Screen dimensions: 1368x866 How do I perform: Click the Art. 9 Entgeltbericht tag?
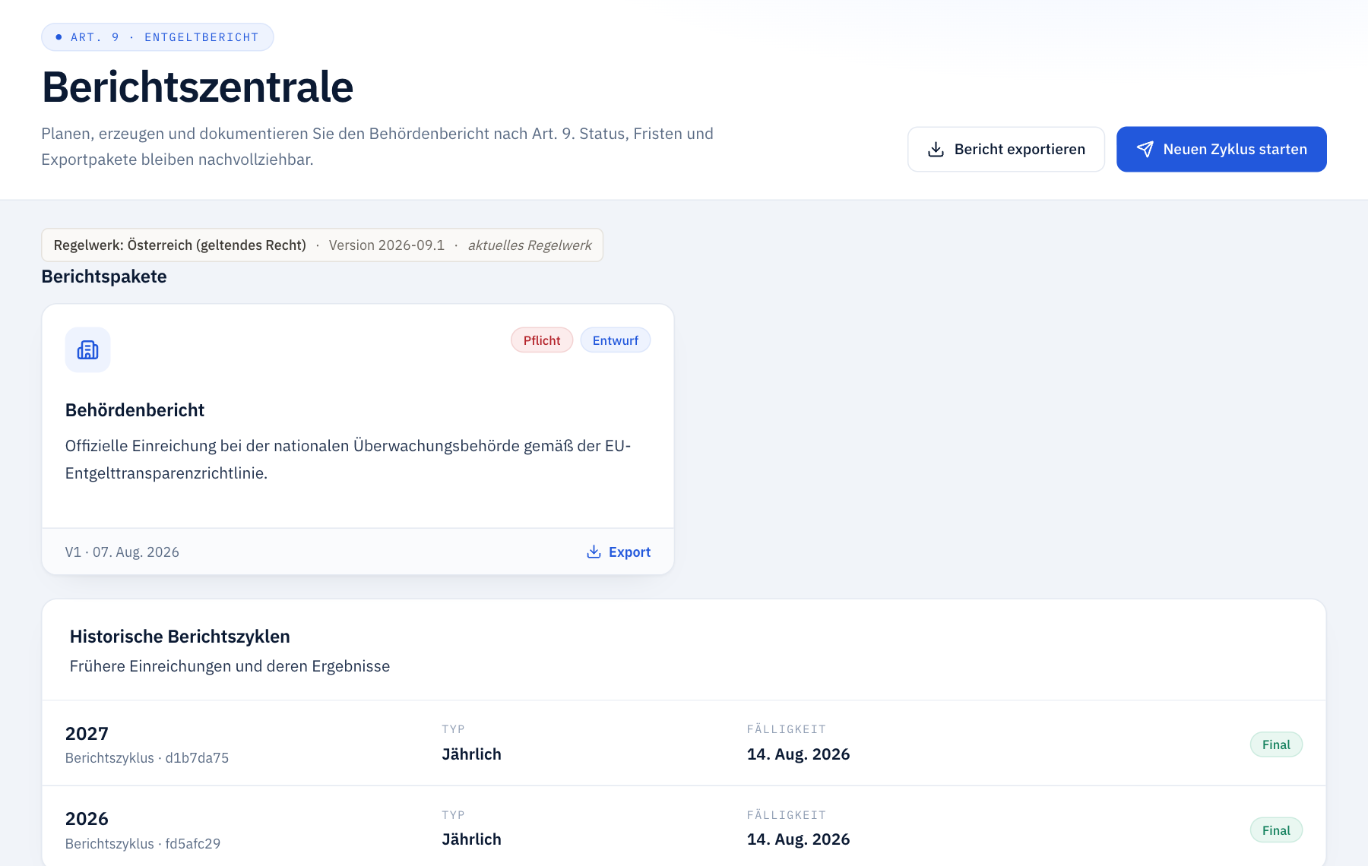coord(157,37)
